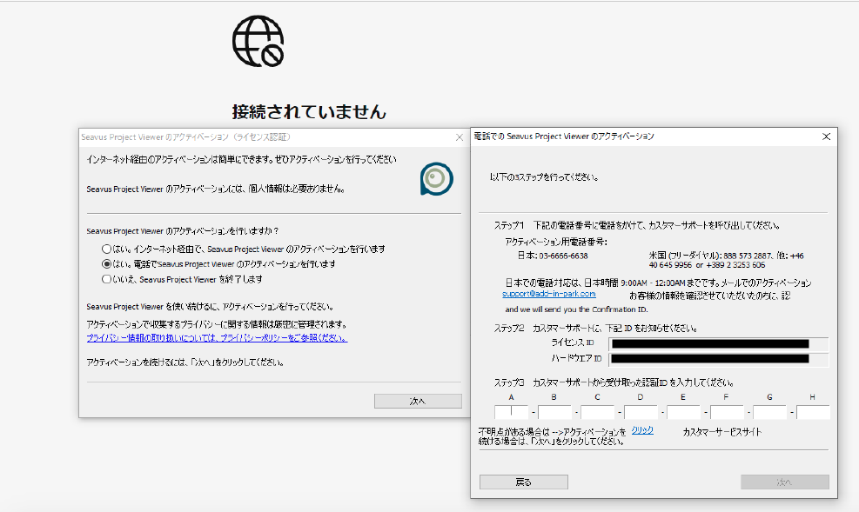
Task: Open the support@add-in-park.com email link
Action: point(549,294)
